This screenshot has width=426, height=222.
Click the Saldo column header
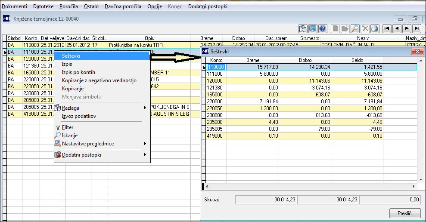(x=357, y=60)
